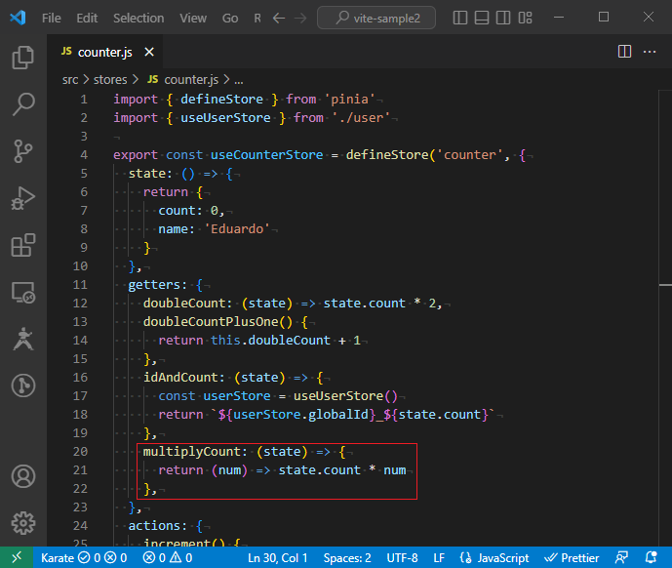
Task: Open the remote window green status button
Action: (x=17, y=557)
